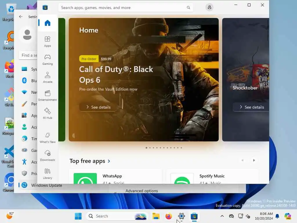Open the Arcade section in Store
Screen dimensions: 297x223
pyautogui.click(x=48, y=78)
